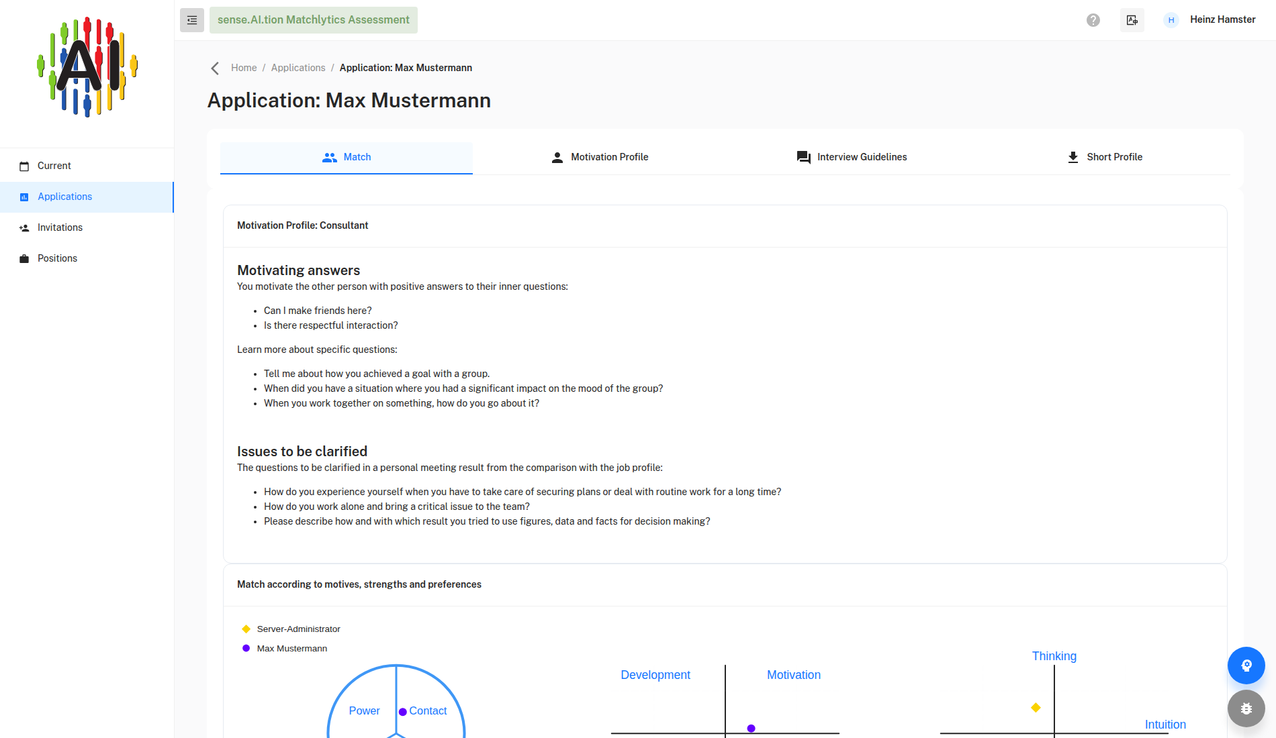Screen dimensions: 1276x738
Task: Toggle the Max Mustermann legend entry
Action: 284,649
